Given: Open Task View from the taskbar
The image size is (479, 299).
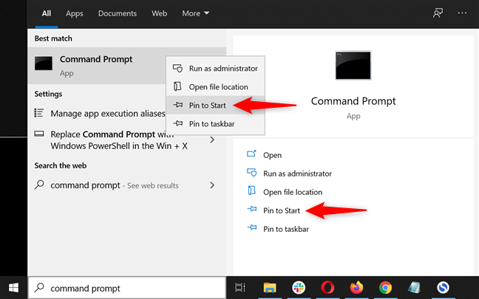Looking at the screenshot, I should 240,287.
